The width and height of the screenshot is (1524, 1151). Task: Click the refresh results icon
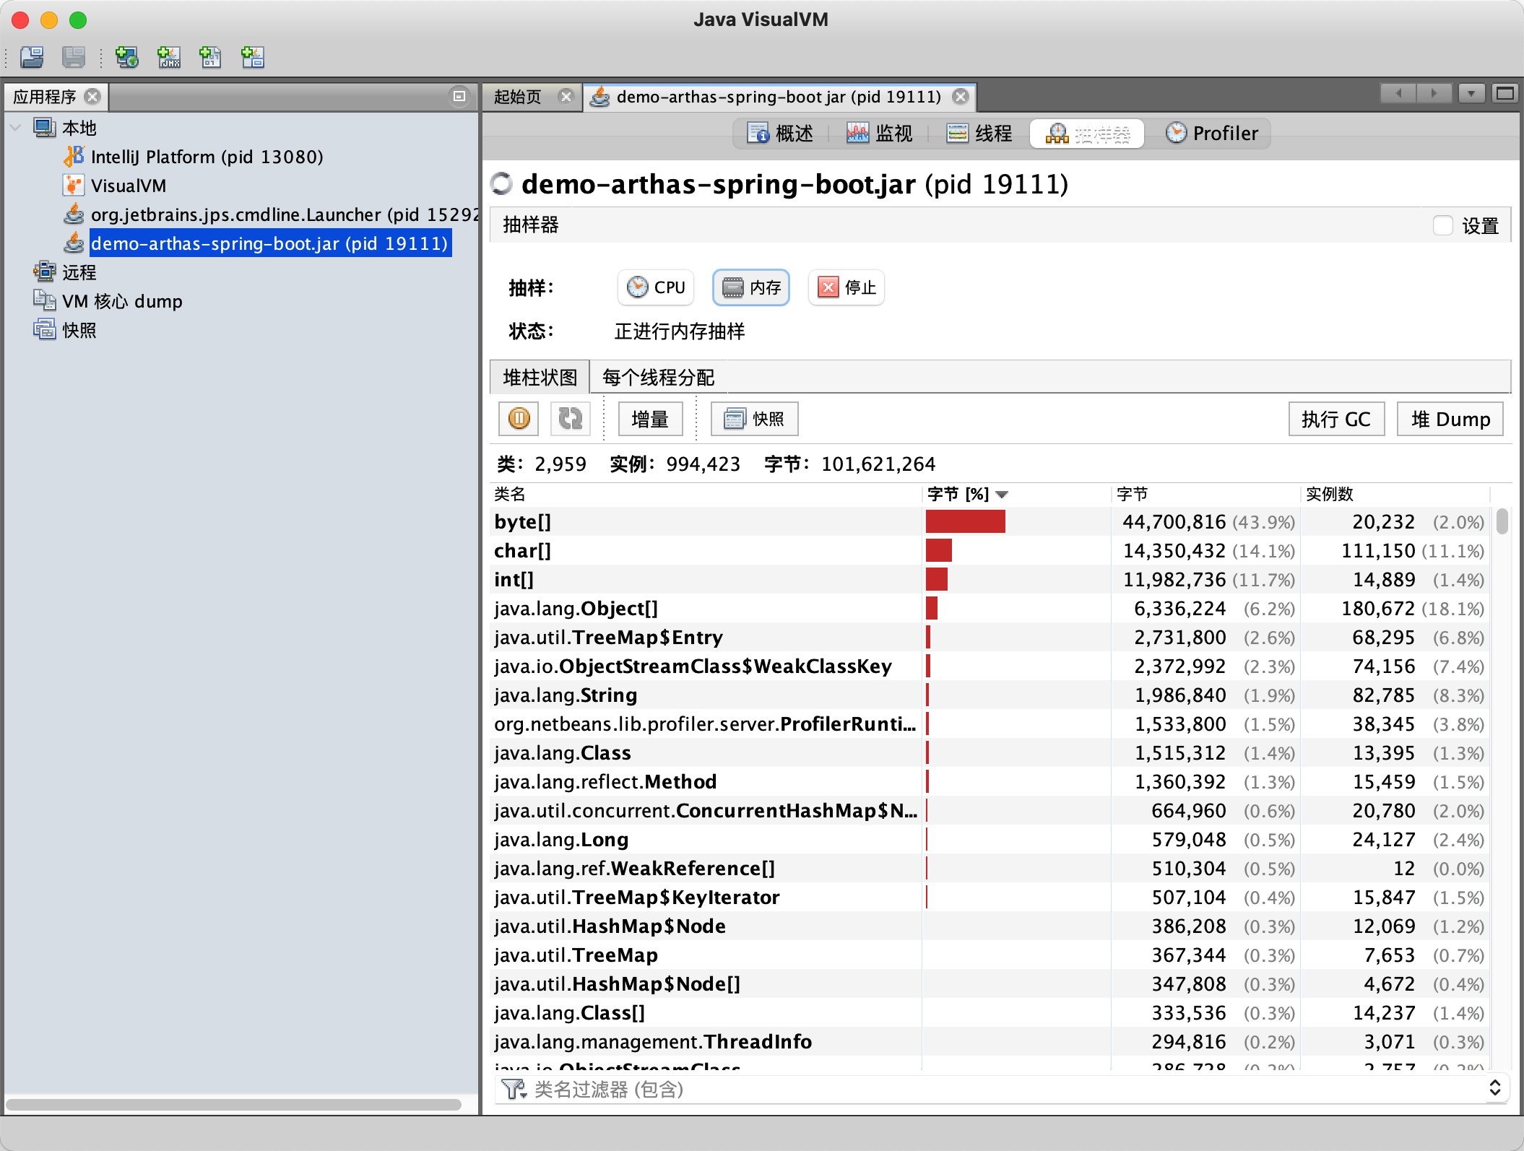(571, 419)
